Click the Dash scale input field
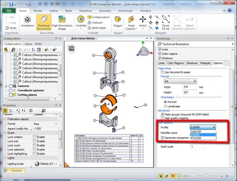Screen dimensions: 237x181 pos(197,146)
